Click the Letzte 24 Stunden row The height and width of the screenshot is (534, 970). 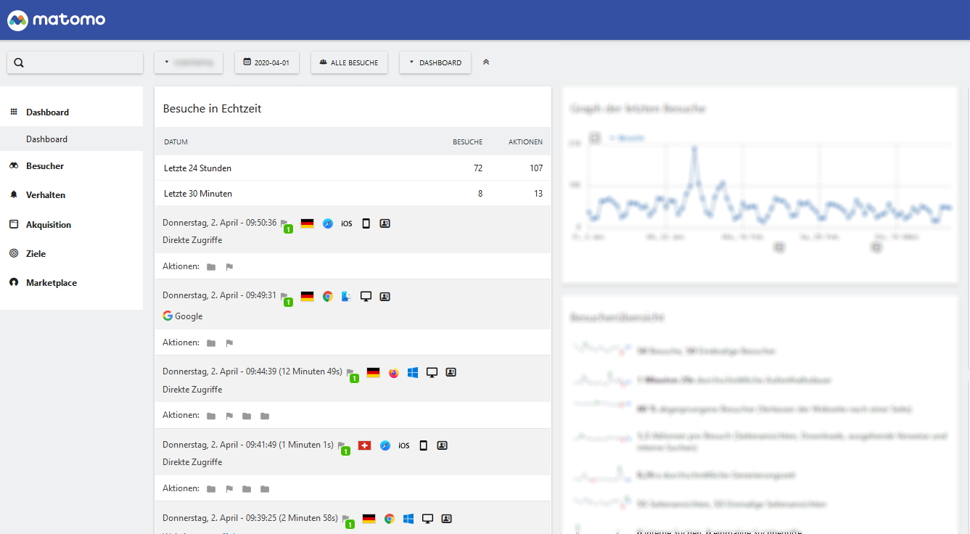click(353, 168)
